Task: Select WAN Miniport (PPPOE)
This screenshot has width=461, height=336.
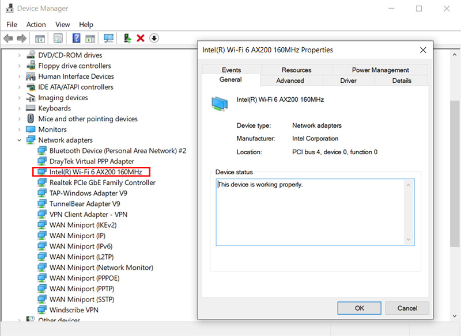Action: click(84, 278)
